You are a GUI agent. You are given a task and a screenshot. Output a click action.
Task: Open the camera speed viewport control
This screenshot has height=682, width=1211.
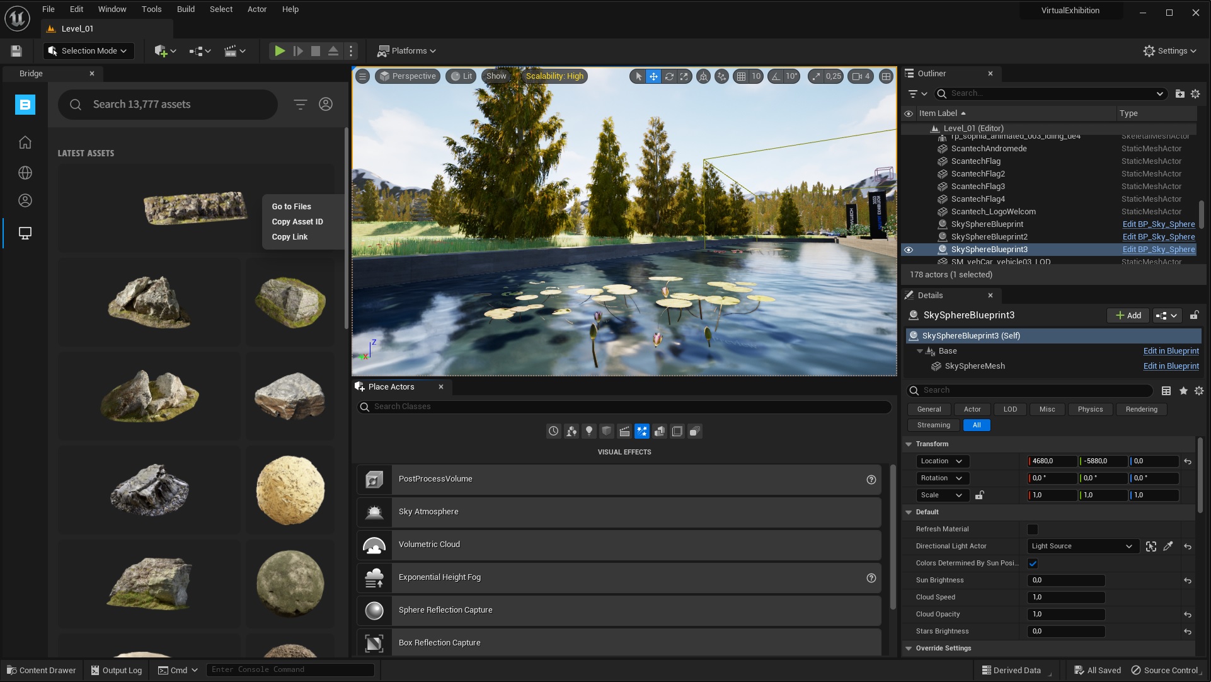[x=861, y=76]
